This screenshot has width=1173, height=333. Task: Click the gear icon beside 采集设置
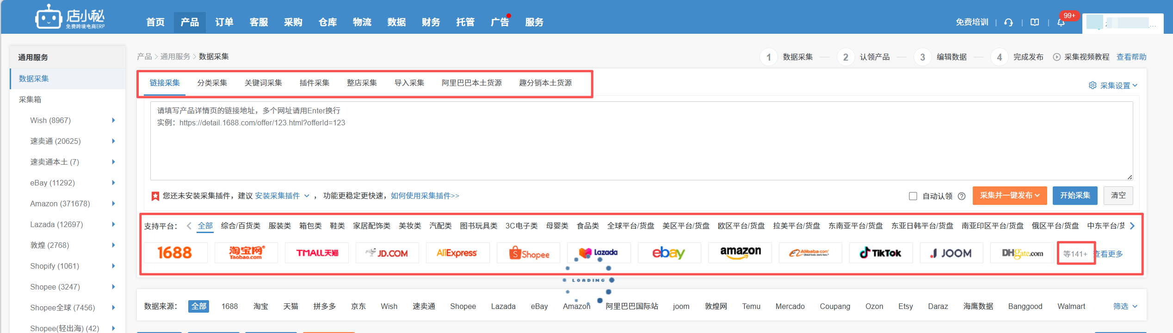(x=1093, y=85)
